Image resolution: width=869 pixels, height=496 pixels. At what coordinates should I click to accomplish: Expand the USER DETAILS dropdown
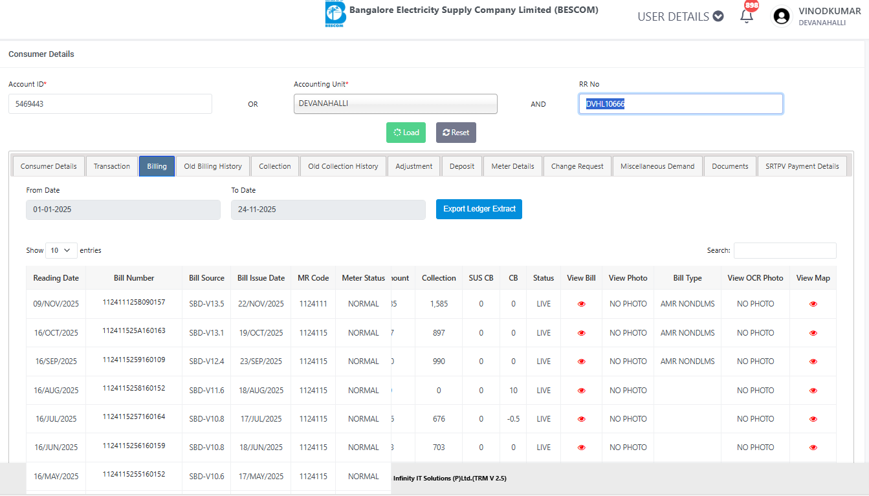click(x=680, y=17)
